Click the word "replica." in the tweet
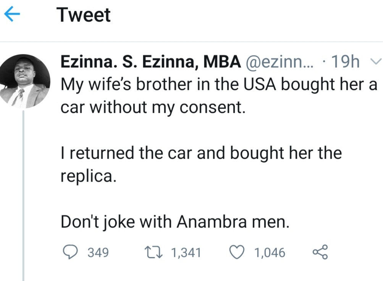The image size is (383, 281). tap(87, 177)
